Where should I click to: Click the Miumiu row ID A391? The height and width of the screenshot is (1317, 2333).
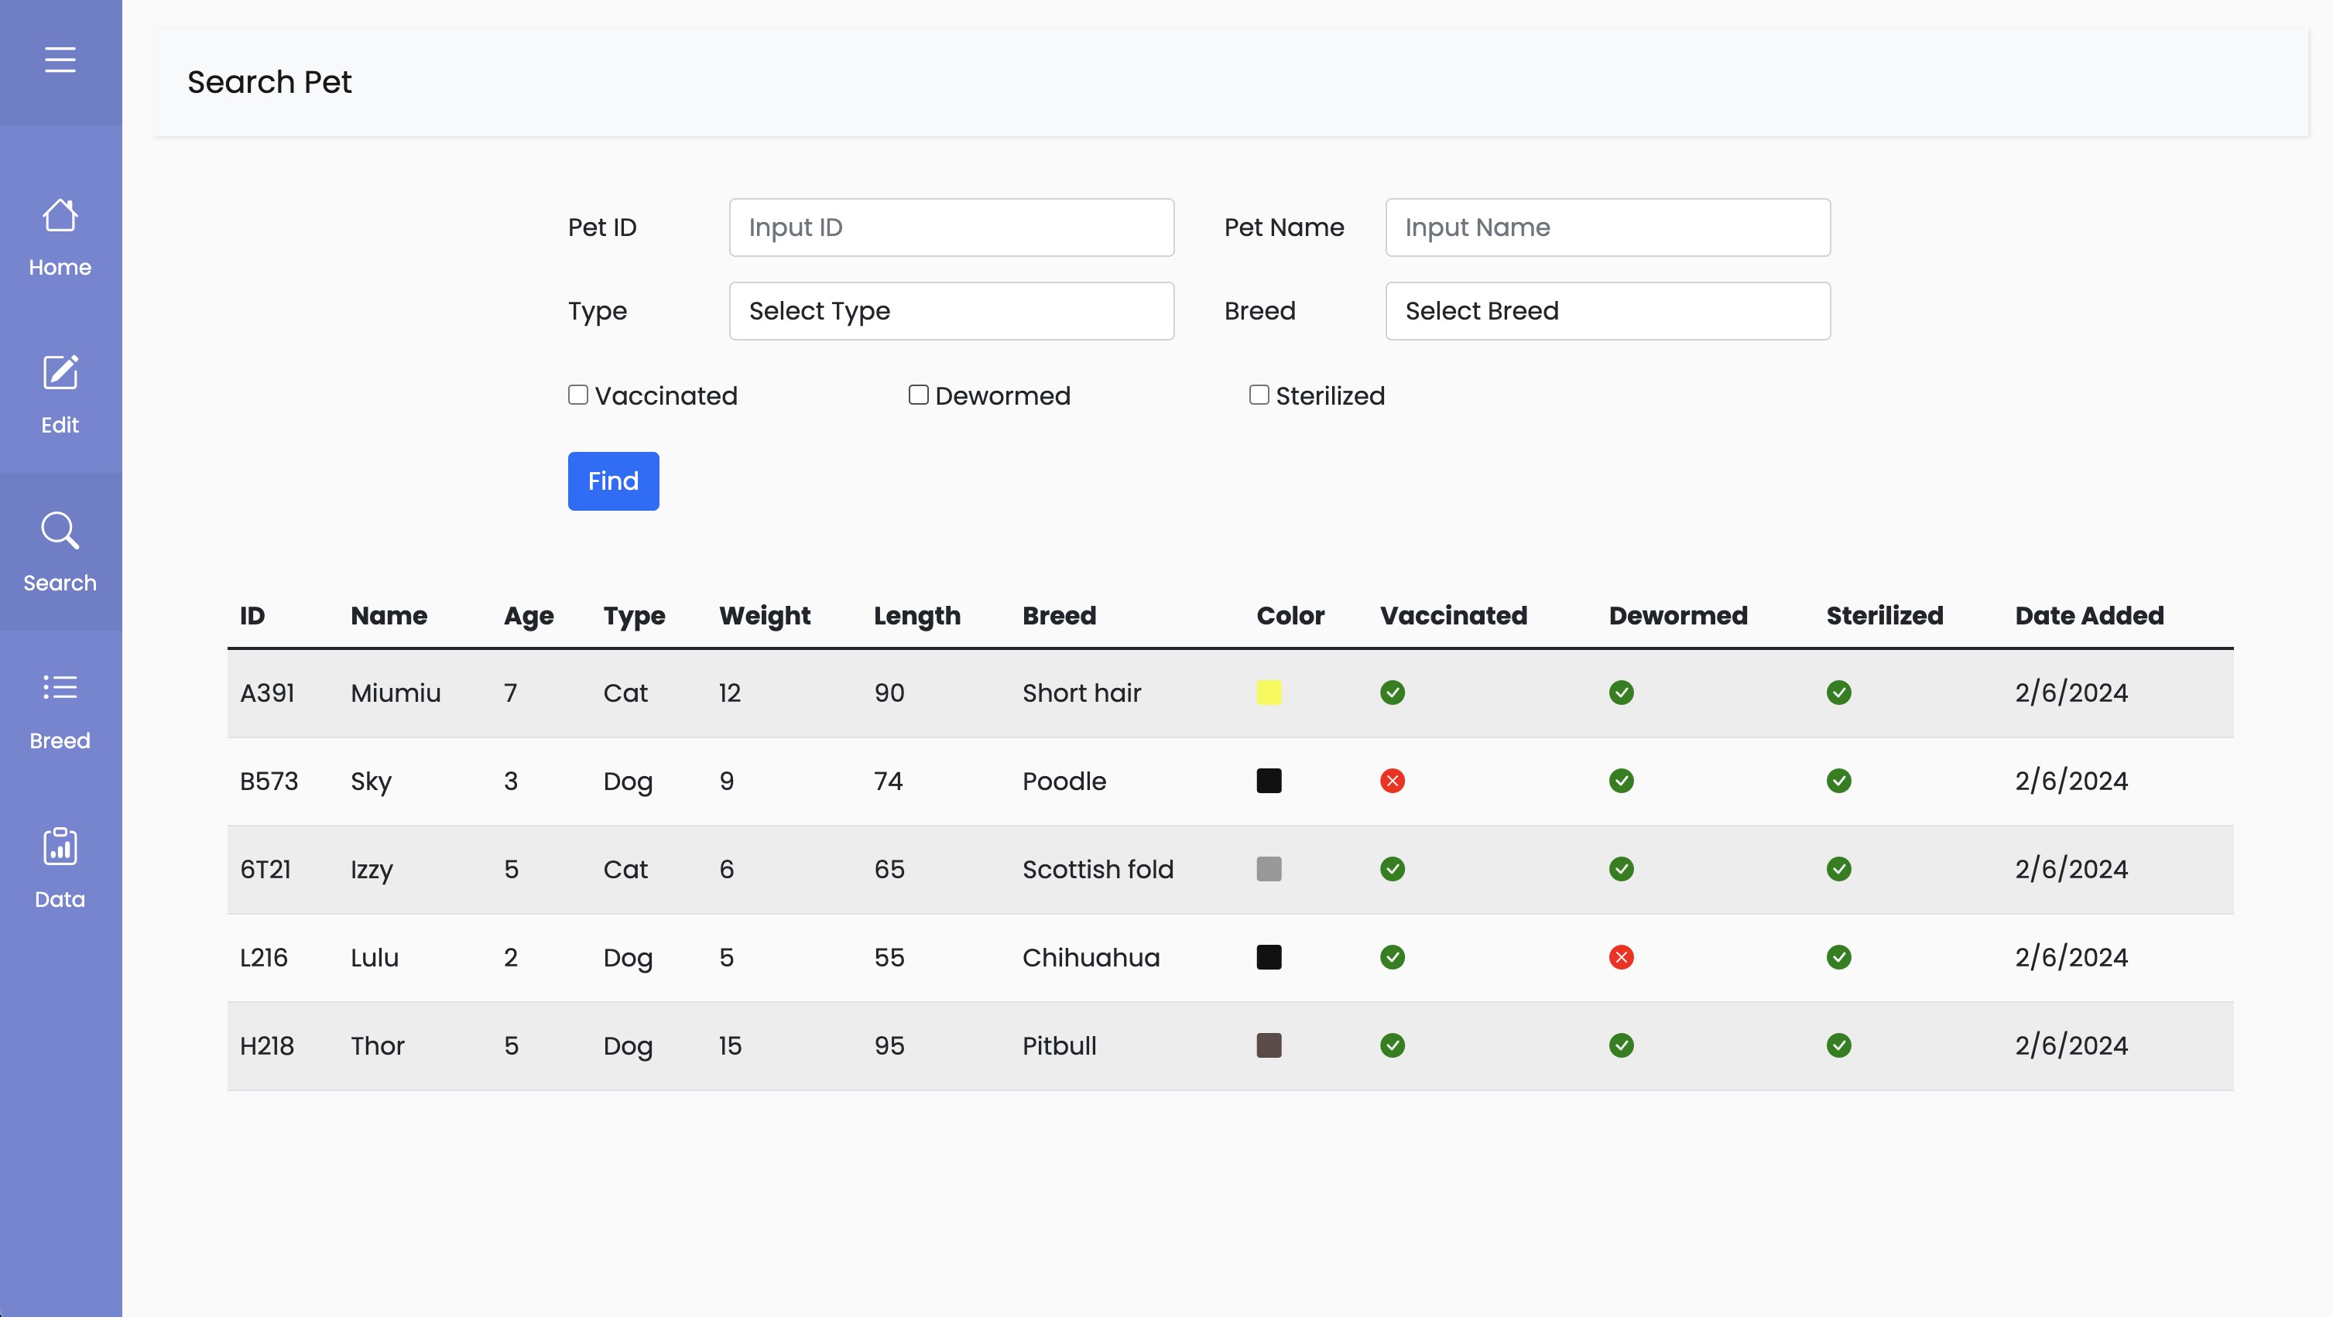267,693
